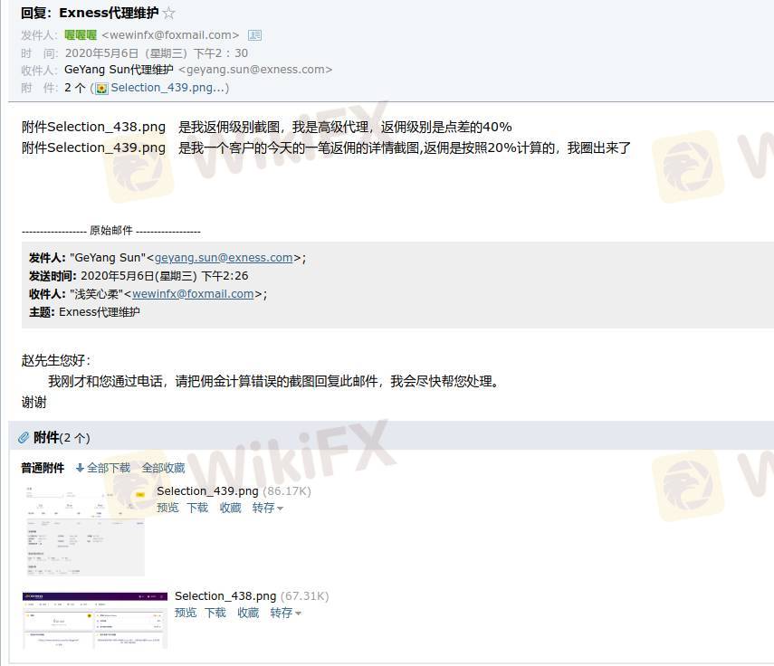Open the sender contact card icon

(254, 35)
